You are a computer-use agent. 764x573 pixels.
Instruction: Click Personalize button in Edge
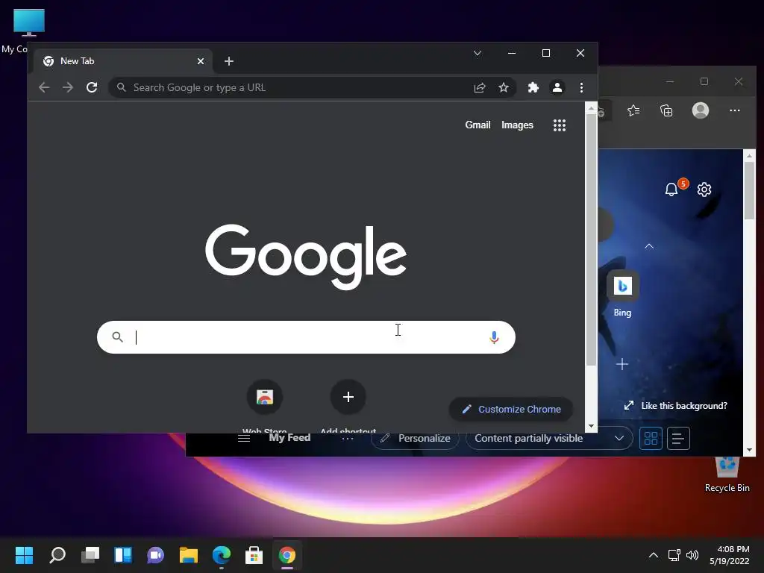point(415,439)
